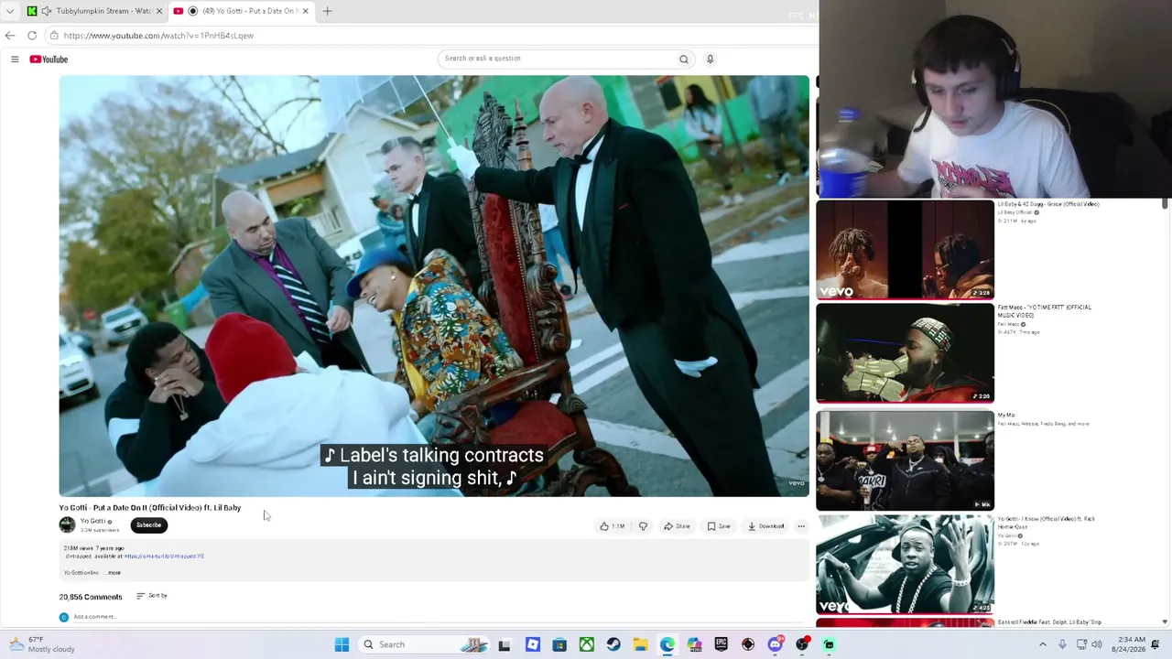Screen dimensions: 1172x659
Task: Click the recommendations scrollbar down arrow
Action: tap(1166, 621)
